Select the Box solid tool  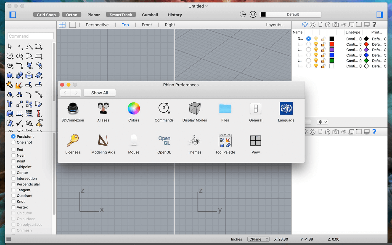point(10,75)
